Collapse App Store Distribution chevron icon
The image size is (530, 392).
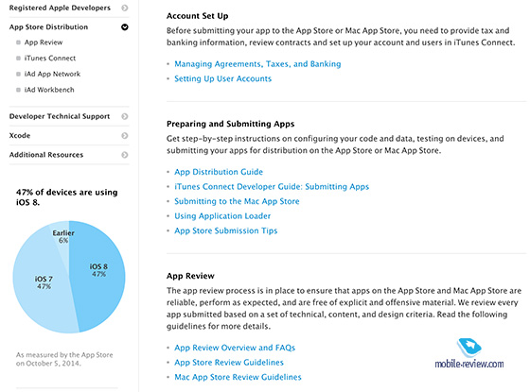point(125,27)
